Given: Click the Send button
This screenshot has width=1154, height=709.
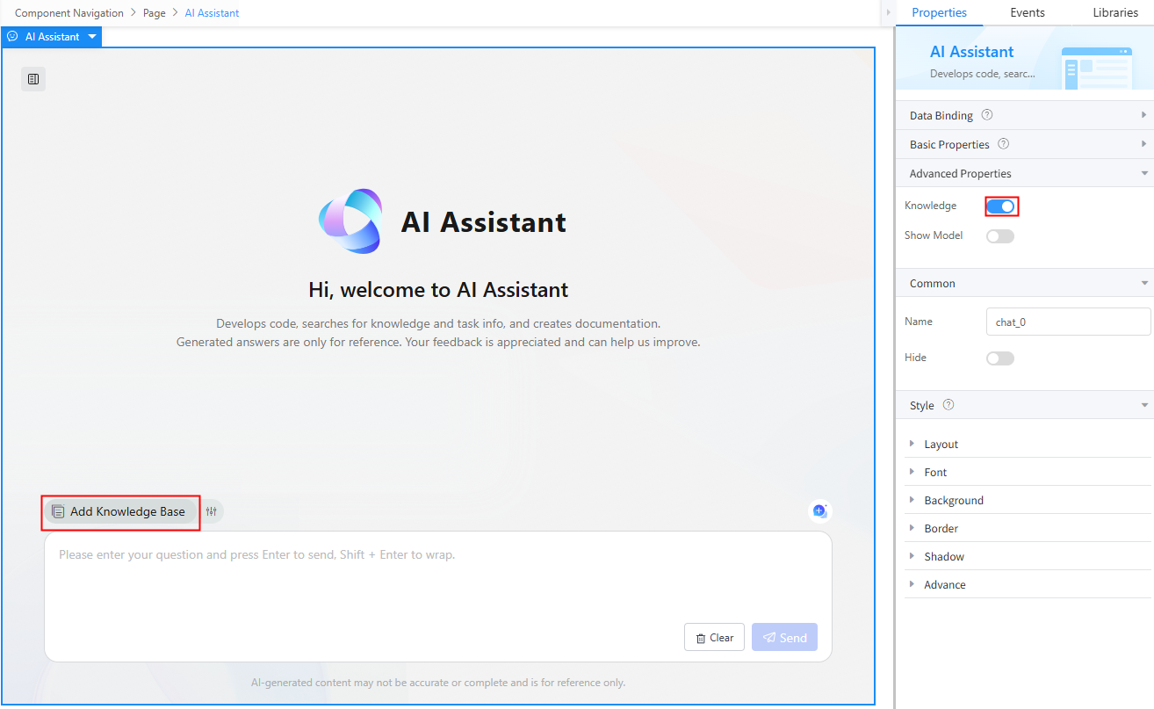Looking at the screenshot, I should point(784,637).
